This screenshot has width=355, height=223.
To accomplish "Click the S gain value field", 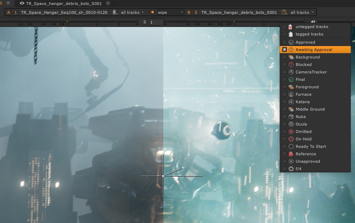I will [156, 22].
